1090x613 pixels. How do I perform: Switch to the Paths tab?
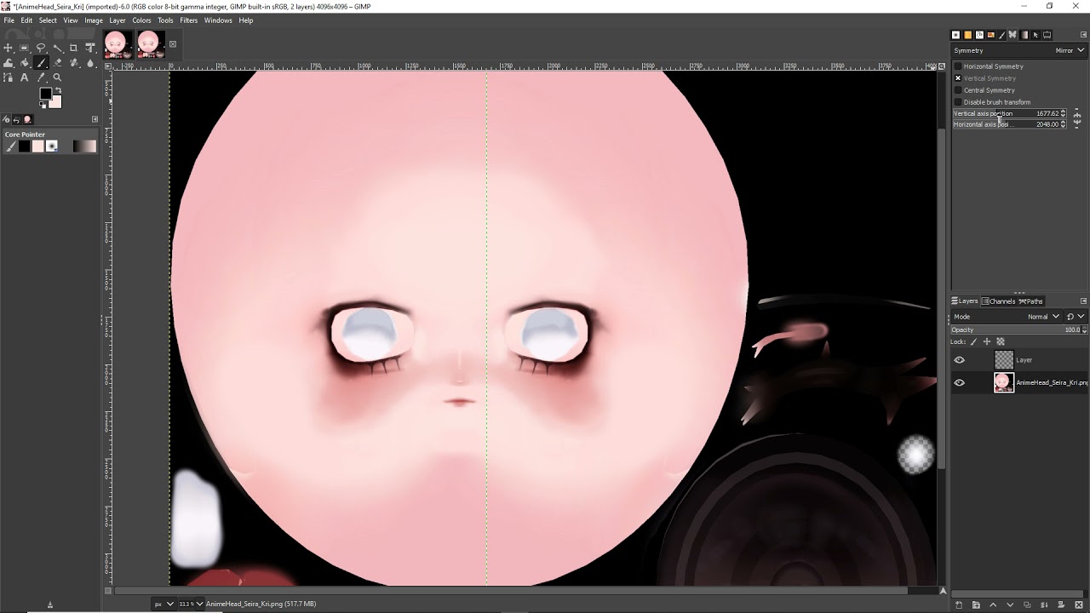click(1030, 301)
